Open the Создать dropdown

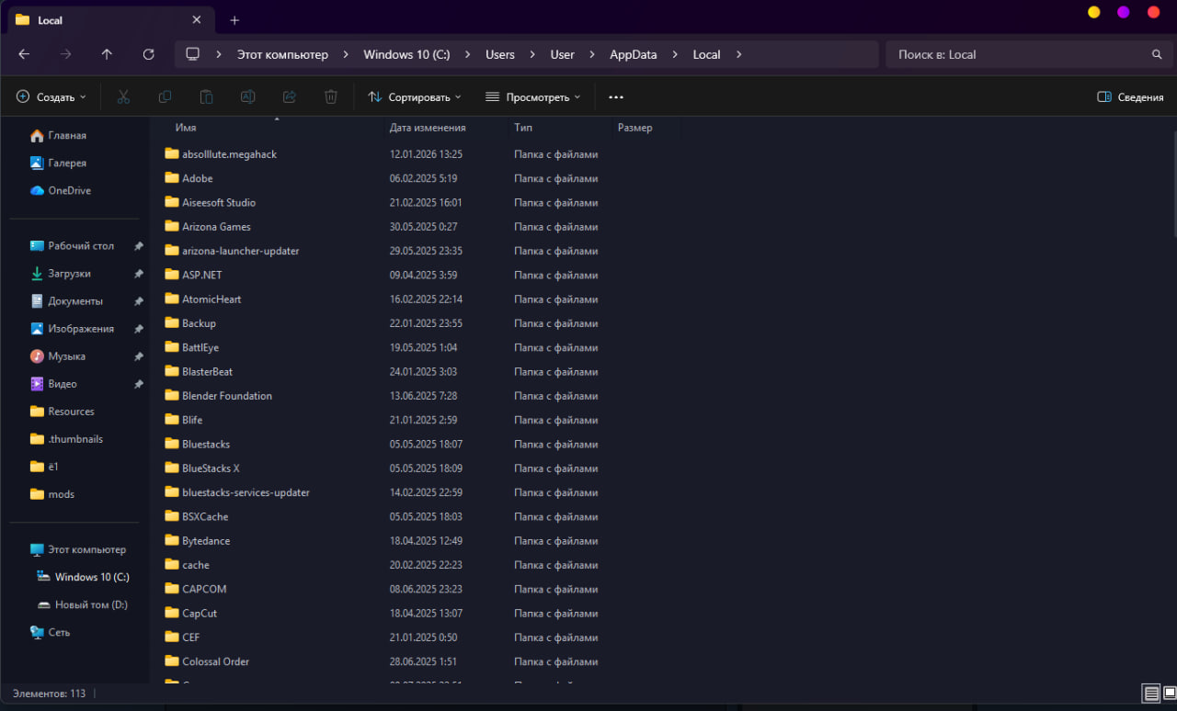[x=51, y=96]
